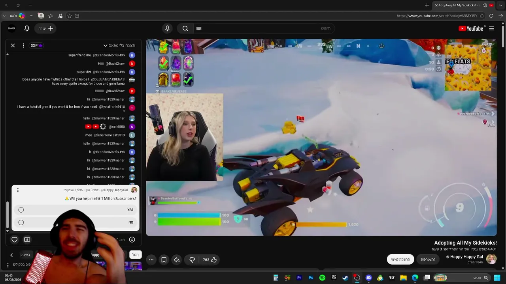Screen dimensions: 506x284
Task: Open @lebarronwest2310 'mee' chat message
Action: coord(111,135)
